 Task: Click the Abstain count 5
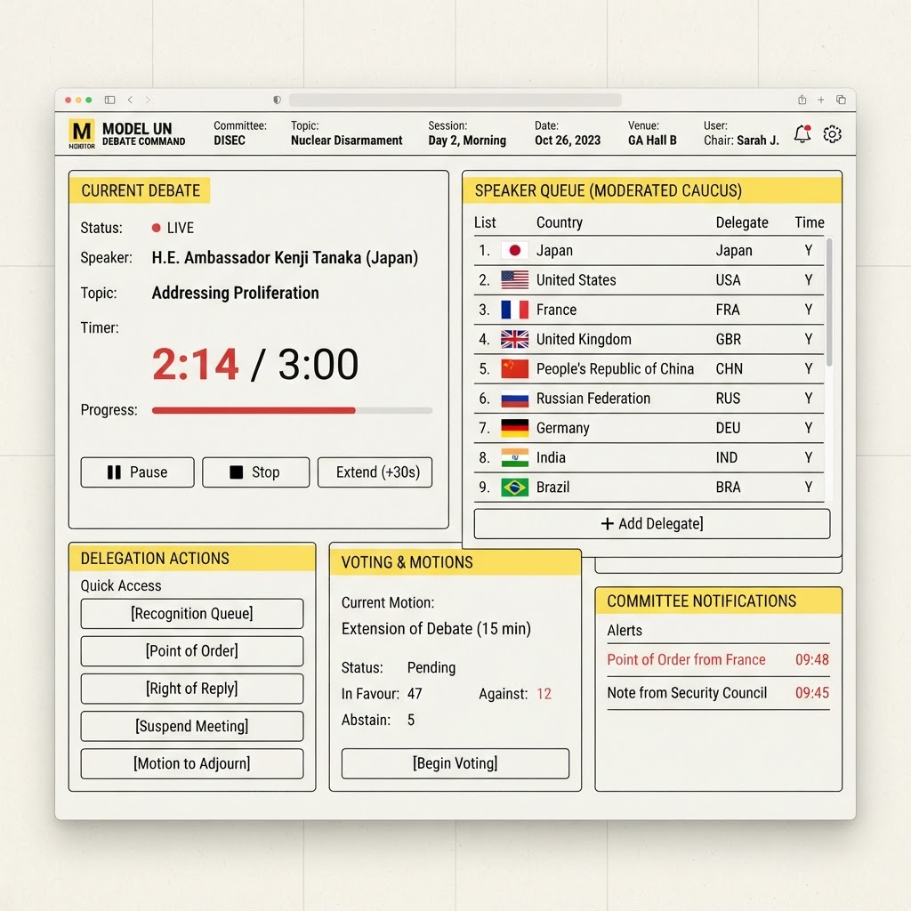pos(411,721)
